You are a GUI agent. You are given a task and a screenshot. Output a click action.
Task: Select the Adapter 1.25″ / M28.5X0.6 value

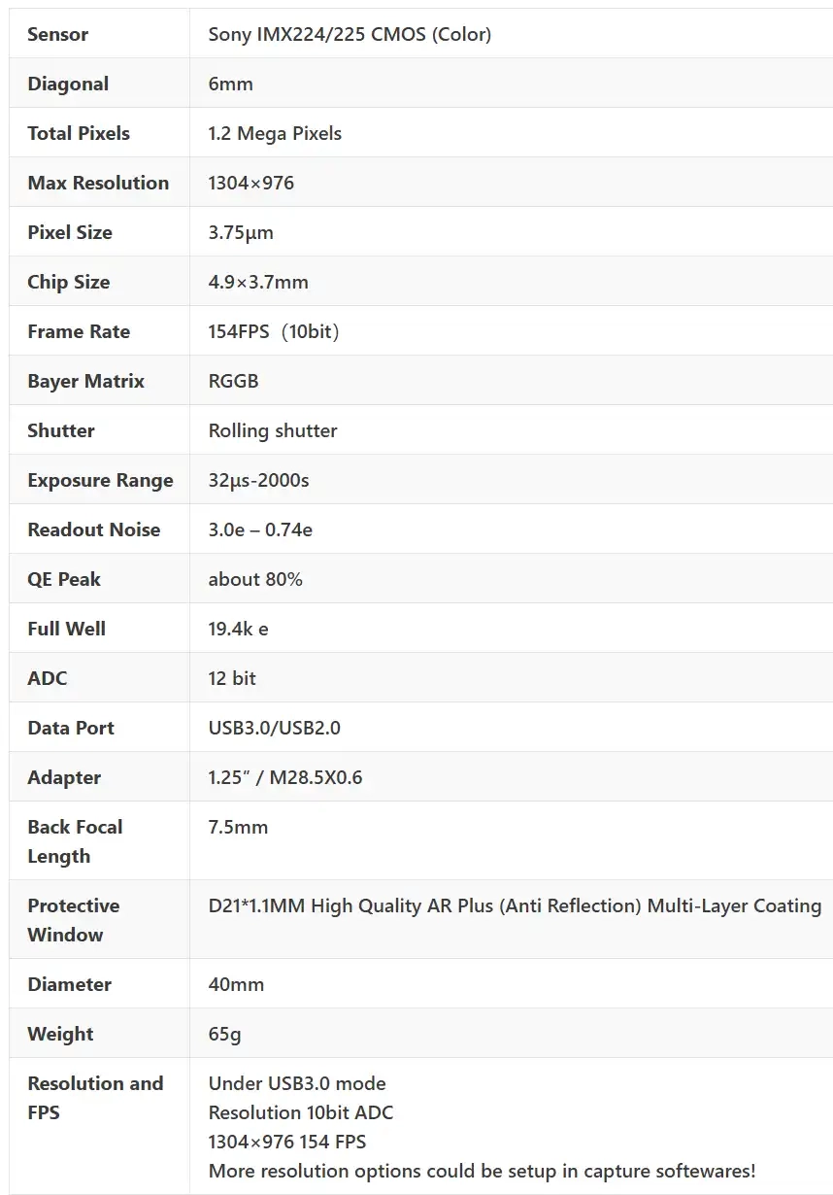(x=284, y=778)
